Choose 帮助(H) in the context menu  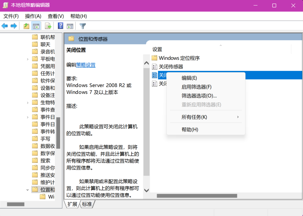(206, 130)
